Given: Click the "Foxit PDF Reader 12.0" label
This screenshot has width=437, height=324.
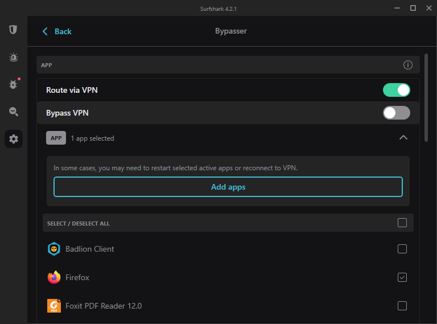Looking at the screenshot, I should coord(104,306).
